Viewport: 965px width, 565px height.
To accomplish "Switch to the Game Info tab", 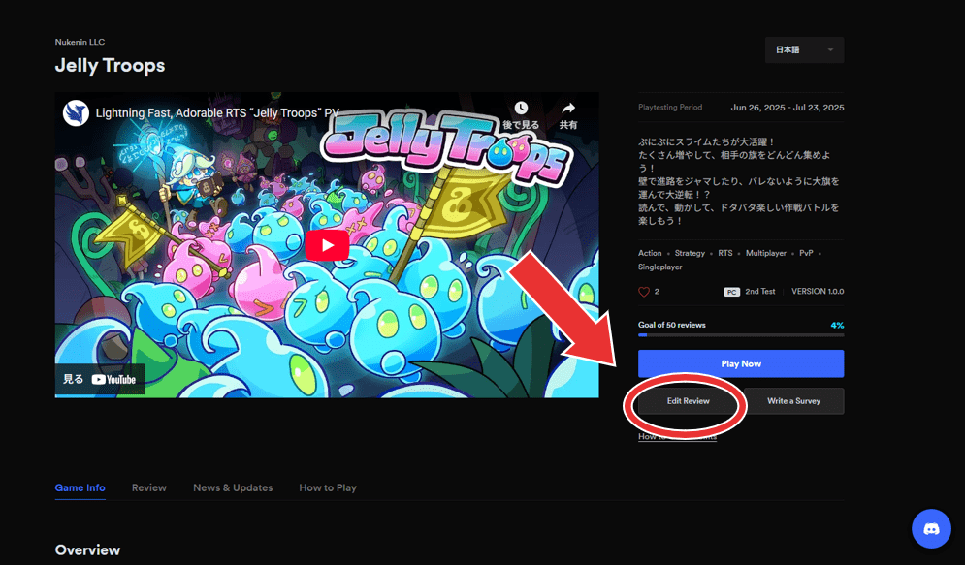I will (x=80, y=487).
